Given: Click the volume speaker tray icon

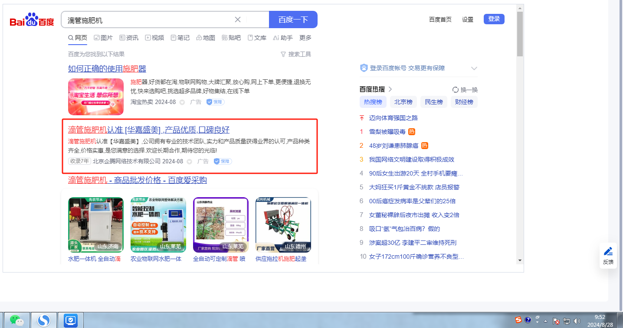Looking at the screenshot, I should click(x=577, y=321).
